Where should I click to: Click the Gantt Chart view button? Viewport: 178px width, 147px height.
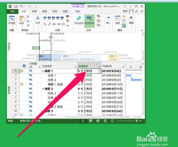pos(12,20)
